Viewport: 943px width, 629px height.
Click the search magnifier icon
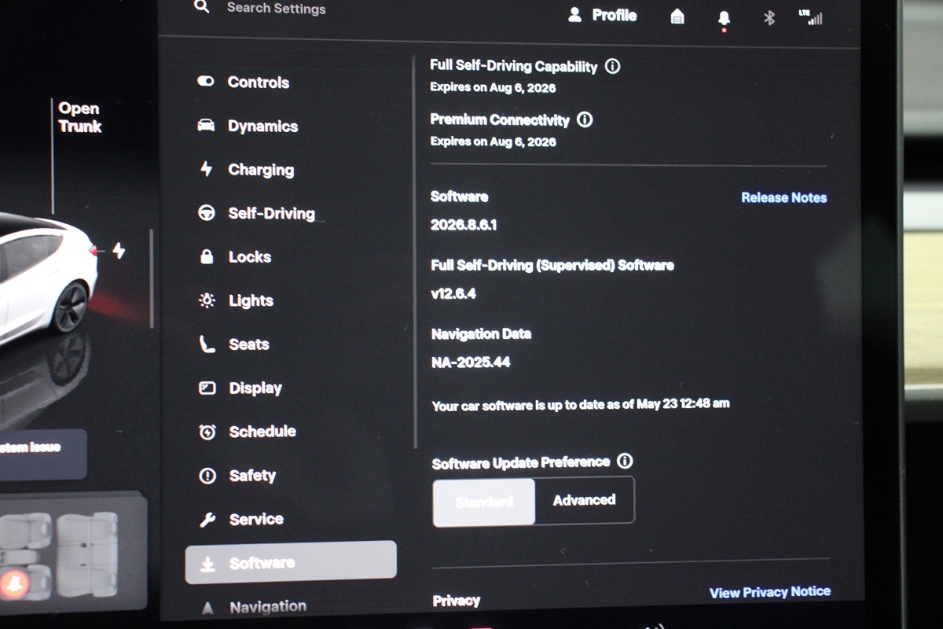tap(202, 7)
